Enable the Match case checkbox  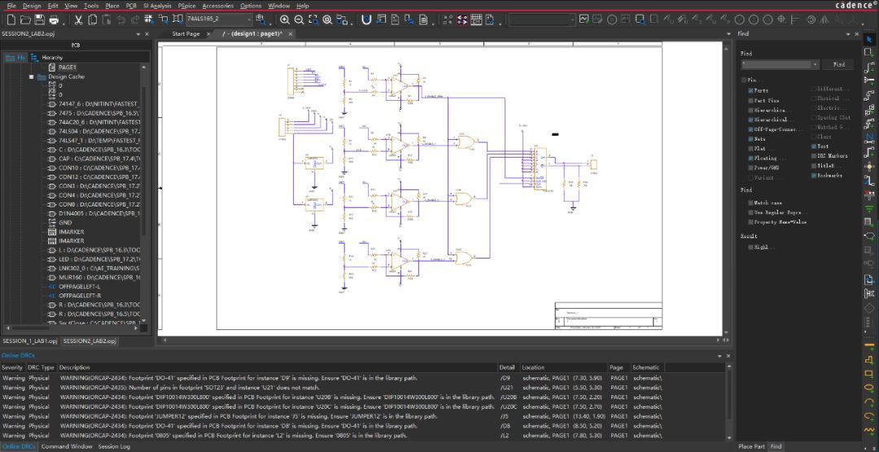[x=750, y=203]
